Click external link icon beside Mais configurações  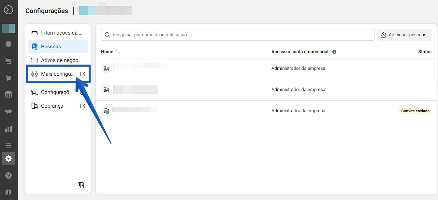click(83, 74)
